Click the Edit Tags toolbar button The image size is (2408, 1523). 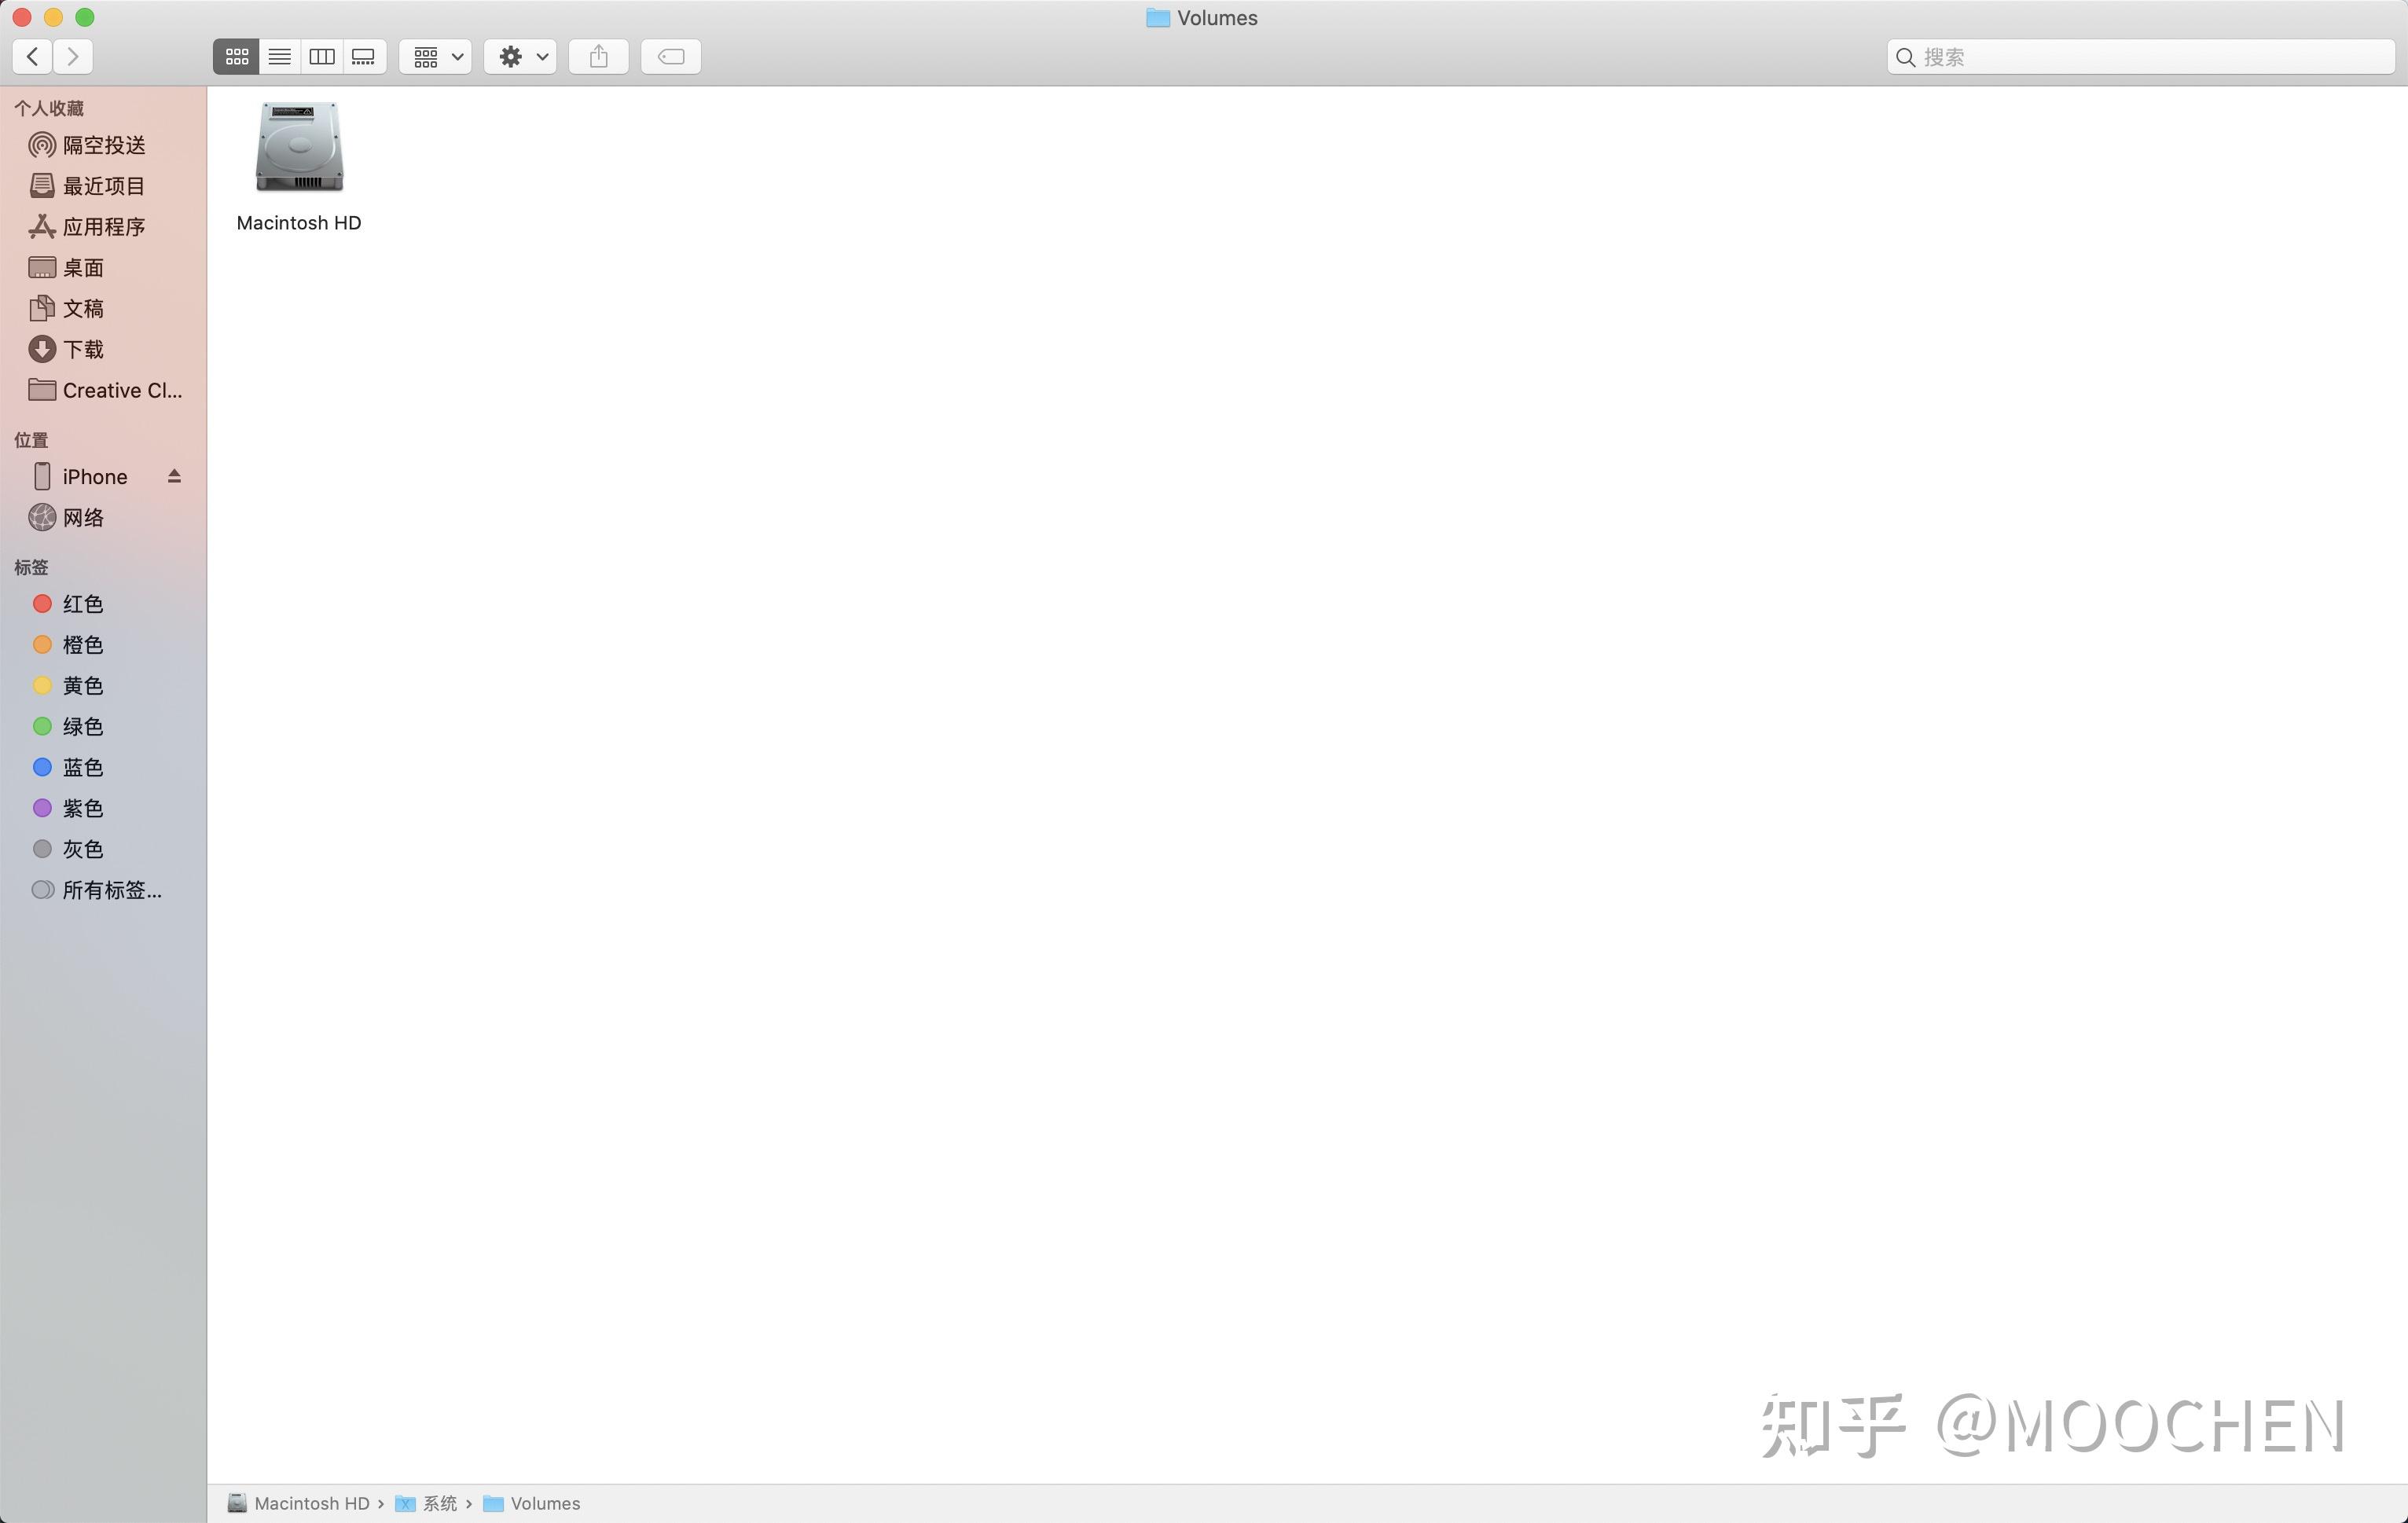coord(670,57)
